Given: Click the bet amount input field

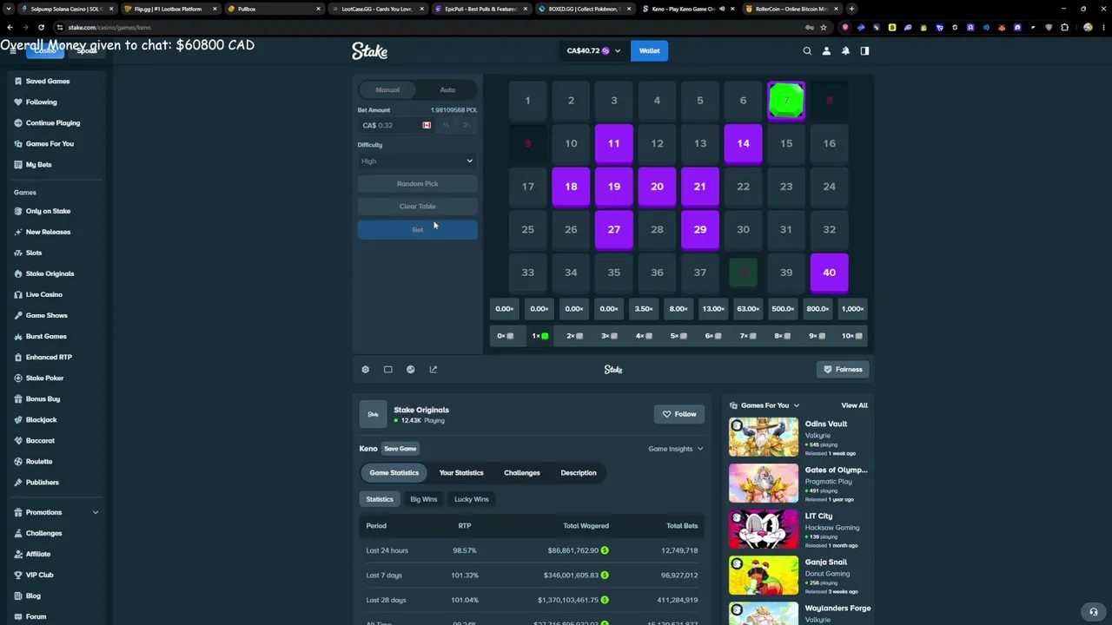Looking at the screenshot, I should (x=396, y=126).
